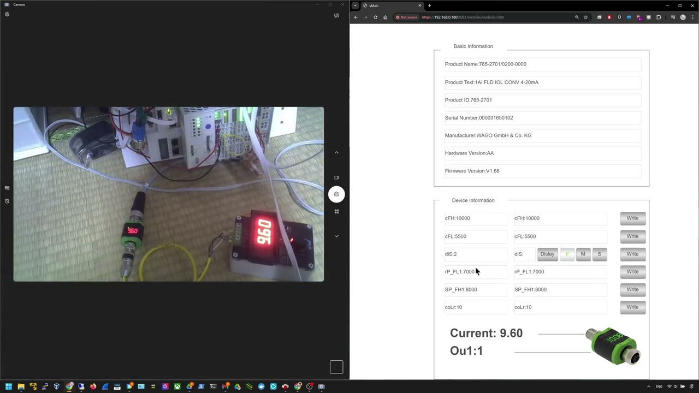Select the Dislay display option
This screenshot has width=699, height=393.
pos(547,254)
